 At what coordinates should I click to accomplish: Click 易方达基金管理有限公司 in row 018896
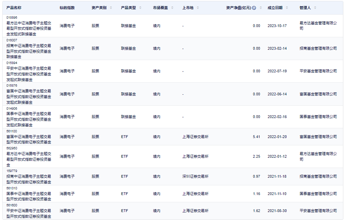tap(318, 26)
